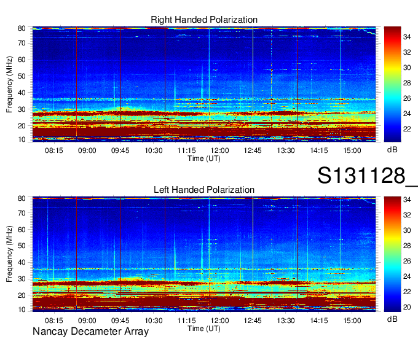Click 10 MHz tick on right-handed plot
The width and height of the screenshot is (418, 339).
[x=22, y=139]
